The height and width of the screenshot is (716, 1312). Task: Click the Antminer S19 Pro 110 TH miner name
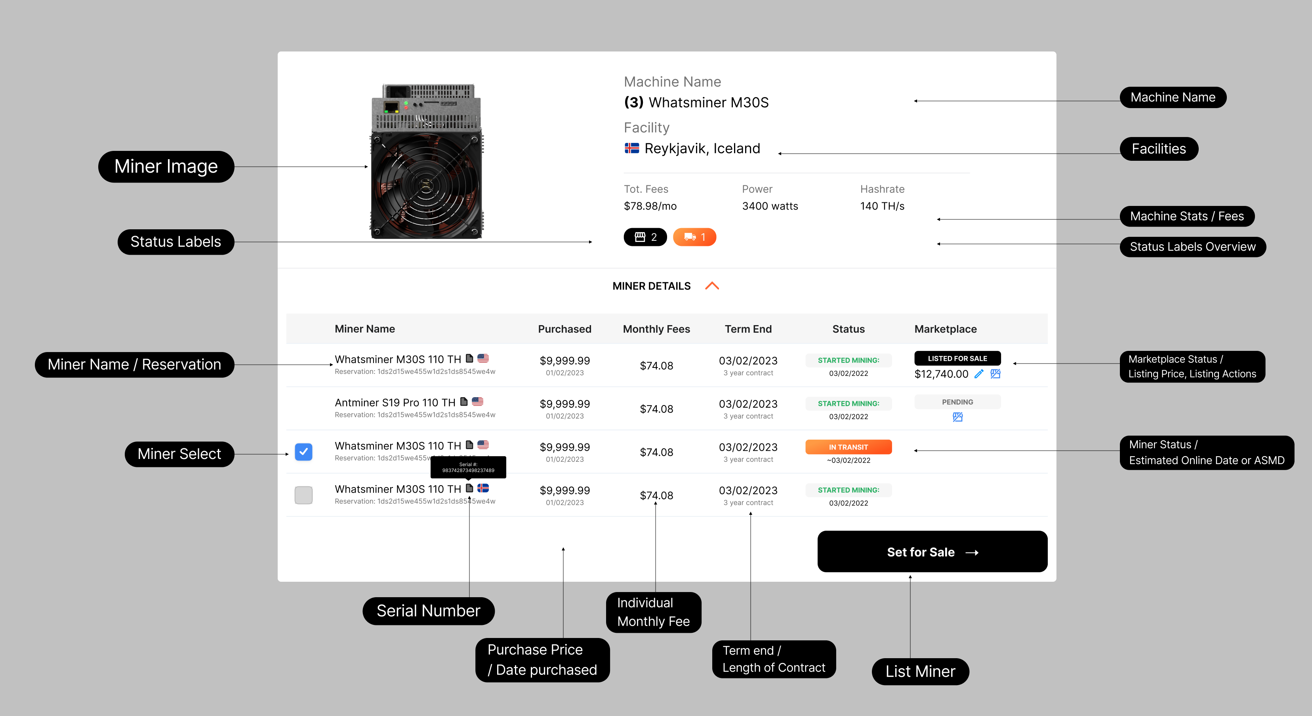(x=395, y=402)
